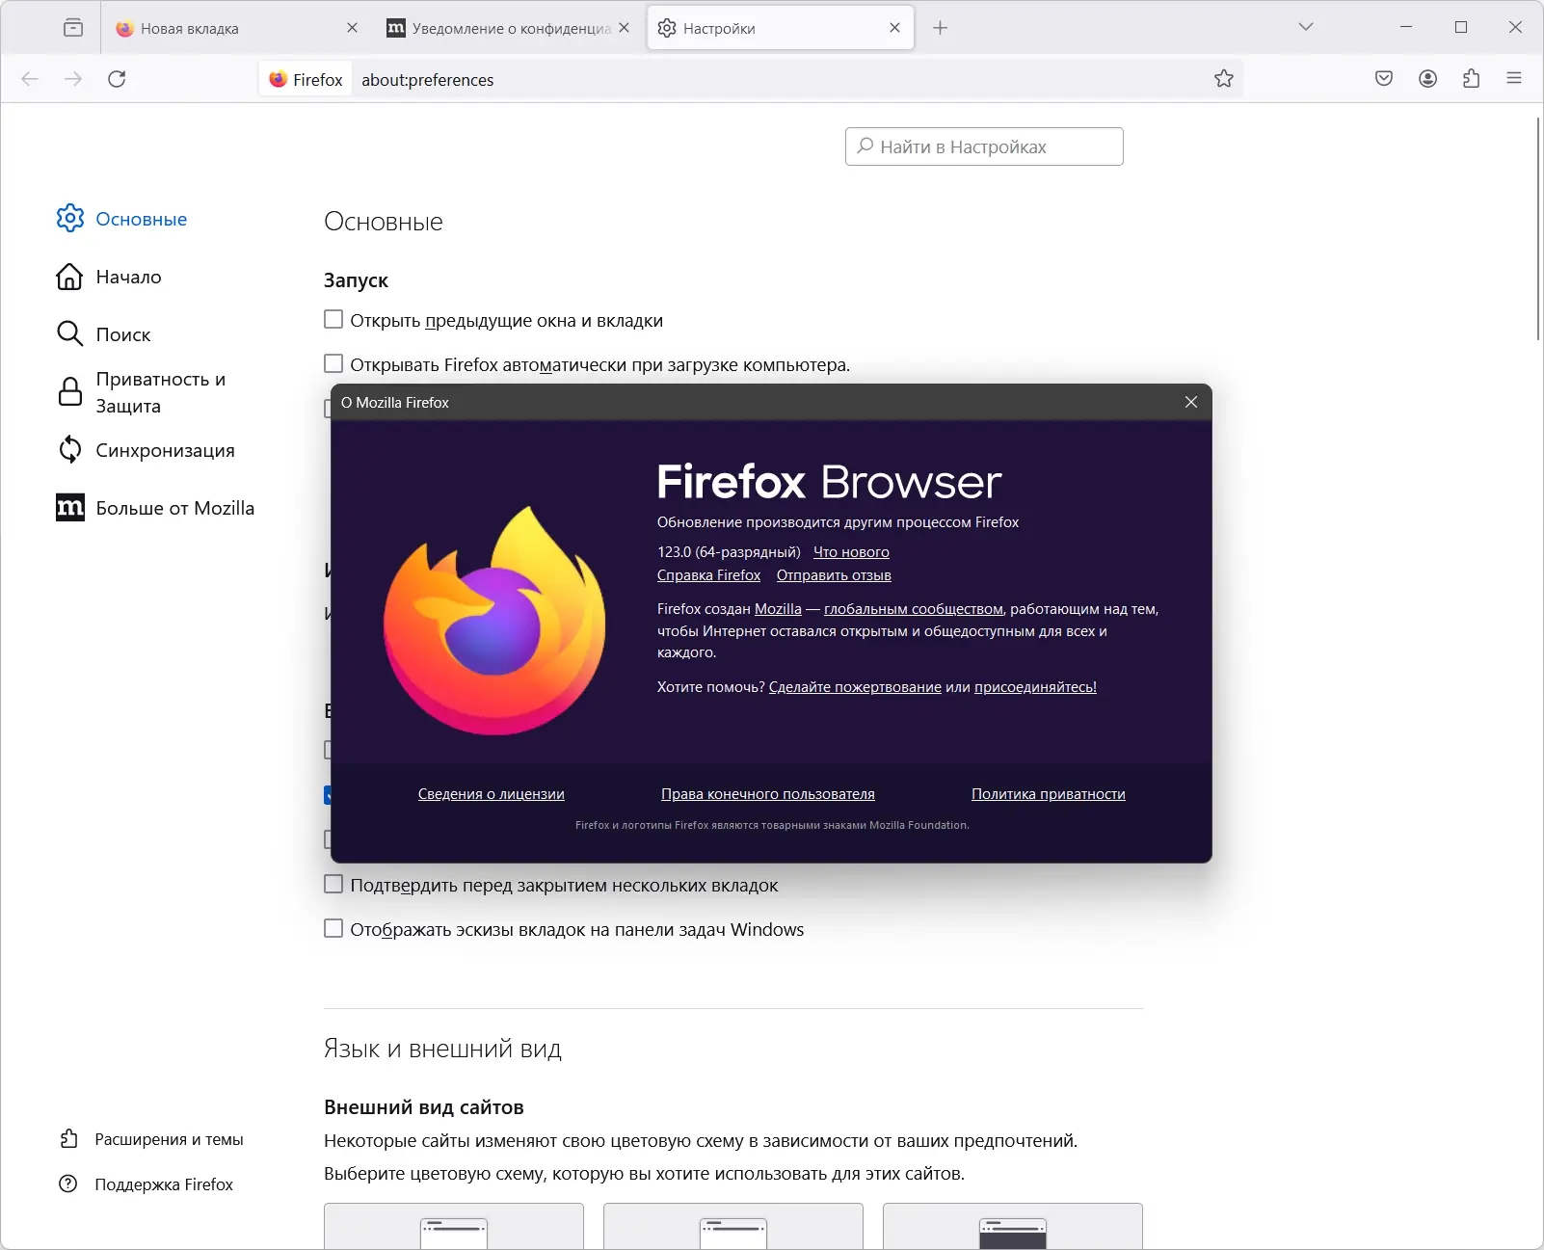Viewport: 1544px width, 1250px height.
Task: Close the Настройки tab
Action: click(x=895, y=28)
